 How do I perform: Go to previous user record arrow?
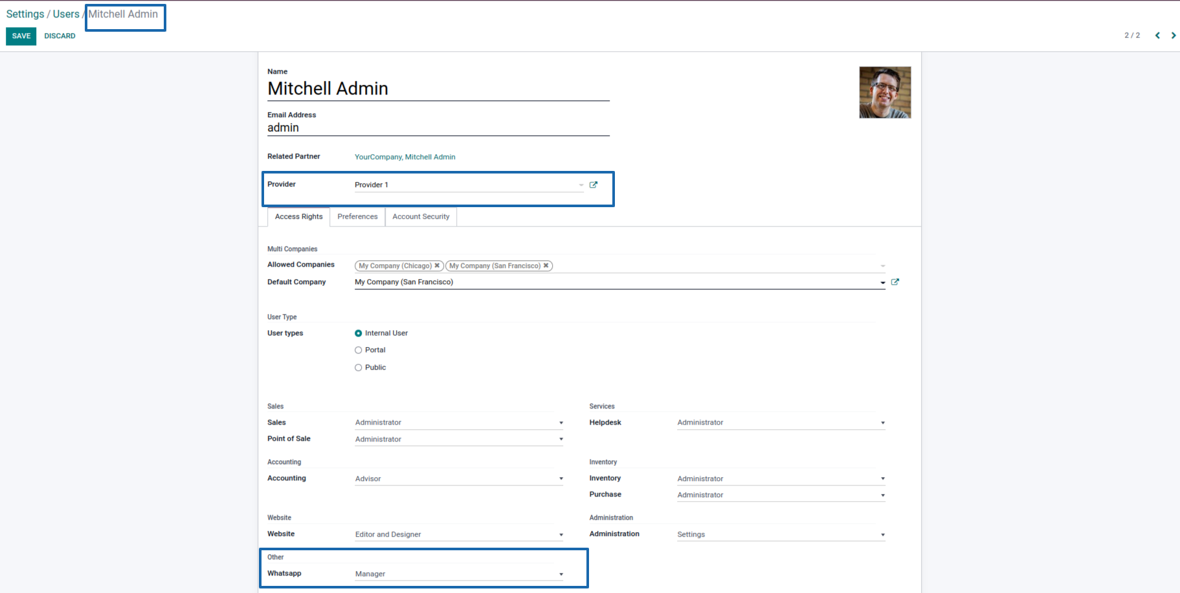coord(1157,36)
